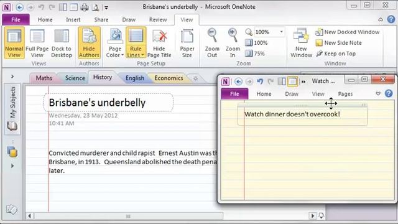
Task: Open Print Preview from quick access toolbar
Action: coord(95,7)
